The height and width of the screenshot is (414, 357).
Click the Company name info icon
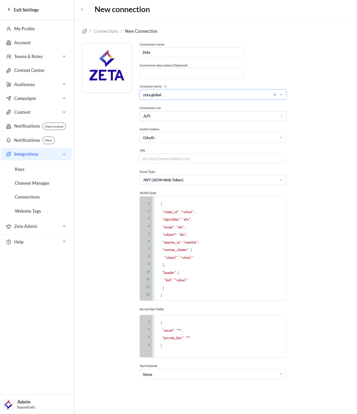click(165, 86)
